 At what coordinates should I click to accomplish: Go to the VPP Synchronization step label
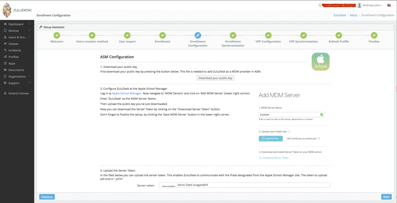[303, 42]
